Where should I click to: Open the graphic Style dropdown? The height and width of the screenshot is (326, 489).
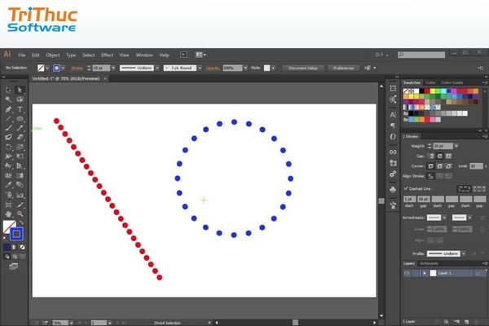click(x=273, y=68)
